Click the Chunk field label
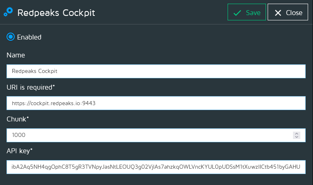 pyautogui.click(x=18, y=119)
